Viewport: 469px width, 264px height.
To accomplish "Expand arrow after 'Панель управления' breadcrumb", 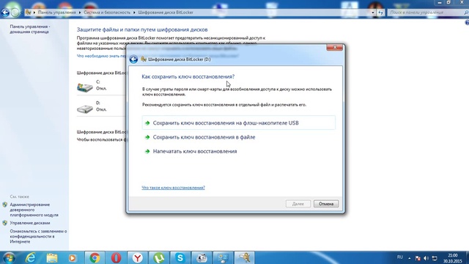I will tap(80, 12).
